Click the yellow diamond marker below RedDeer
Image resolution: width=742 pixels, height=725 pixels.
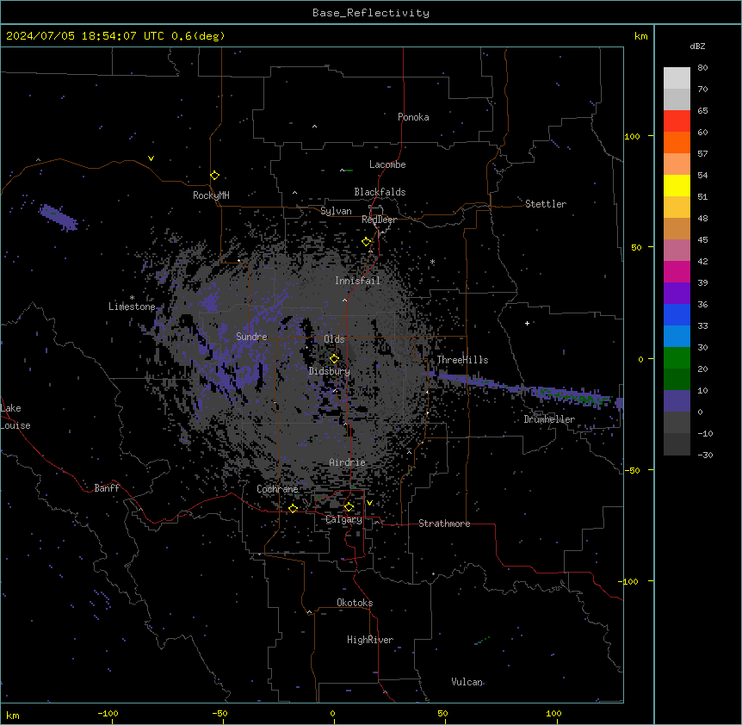point(367,242)
